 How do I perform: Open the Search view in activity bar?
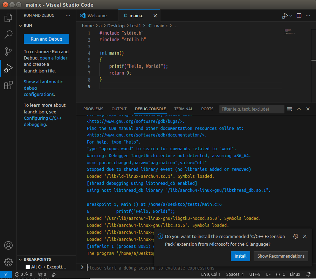coord(8,35)
